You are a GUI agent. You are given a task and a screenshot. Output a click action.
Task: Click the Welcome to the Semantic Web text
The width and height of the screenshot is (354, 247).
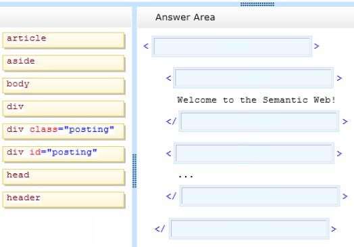click(x=256, y=99)
